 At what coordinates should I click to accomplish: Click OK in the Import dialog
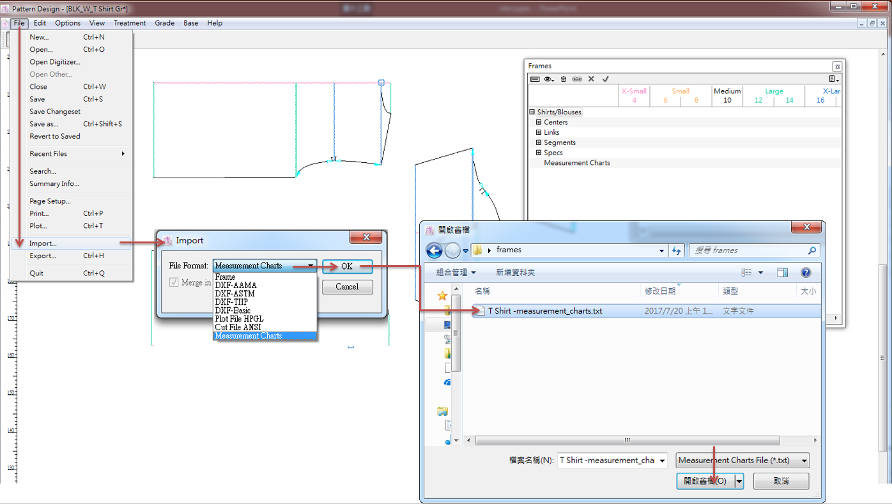point(347,266)
